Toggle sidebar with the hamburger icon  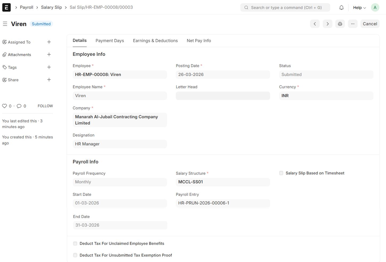tap(5, 24)
